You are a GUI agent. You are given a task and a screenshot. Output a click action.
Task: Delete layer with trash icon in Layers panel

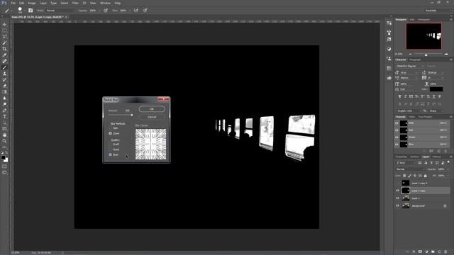tap(445, 252)
